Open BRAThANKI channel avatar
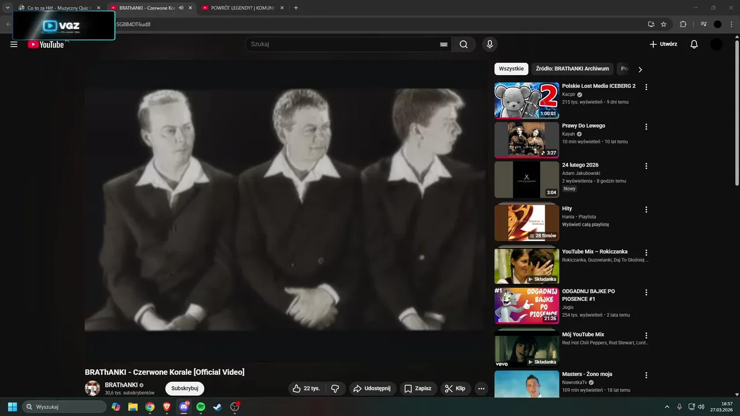 pos(92,388)
